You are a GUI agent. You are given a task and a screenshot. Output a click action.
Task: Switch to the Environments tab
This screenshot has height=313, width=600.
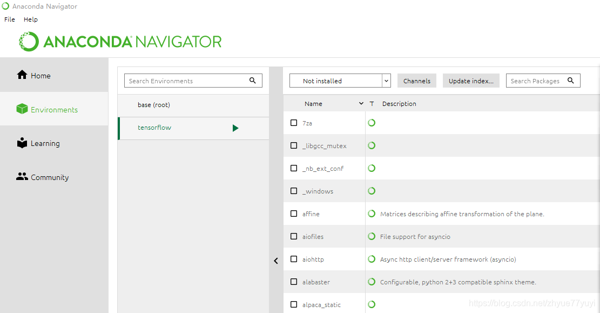tap(54, 109)
